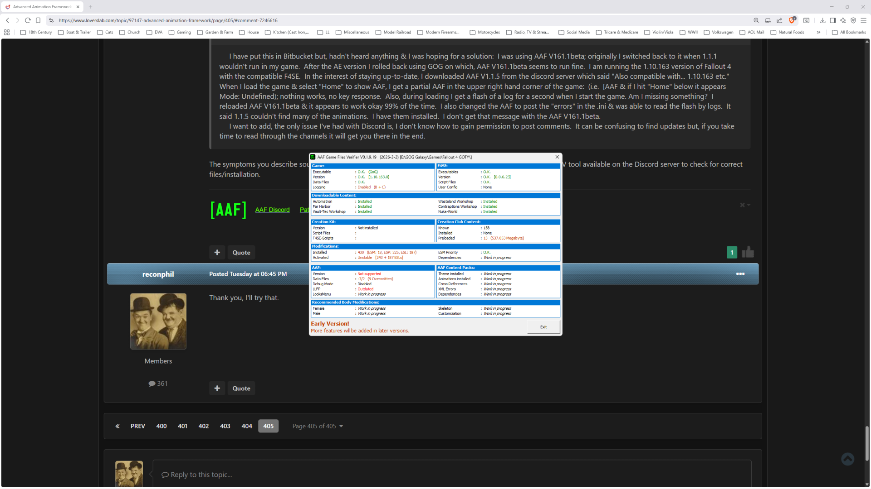Open the Cats bookmark folder

105,32
